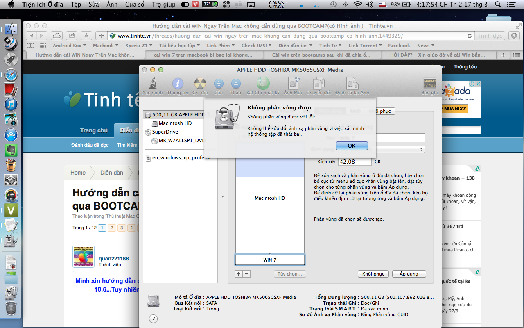Image resolution: width=524 pixels, height=328 pixels.
Task: Open Photo Booth in the Dock
Action: pos(11,89)
